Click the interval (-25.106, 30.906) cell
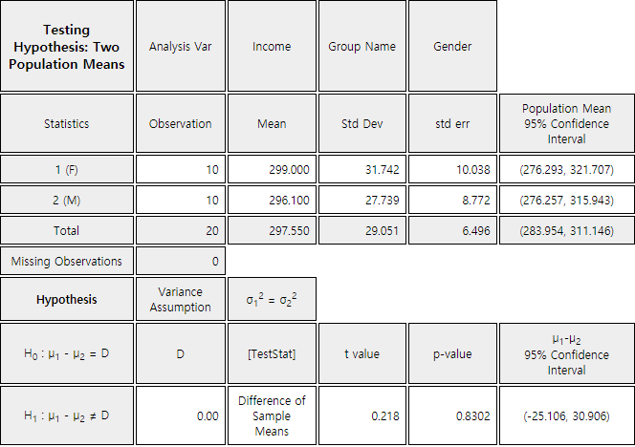The height and width of the screenshot is (447, 635). pyautogui.click(x=566, y=415)
